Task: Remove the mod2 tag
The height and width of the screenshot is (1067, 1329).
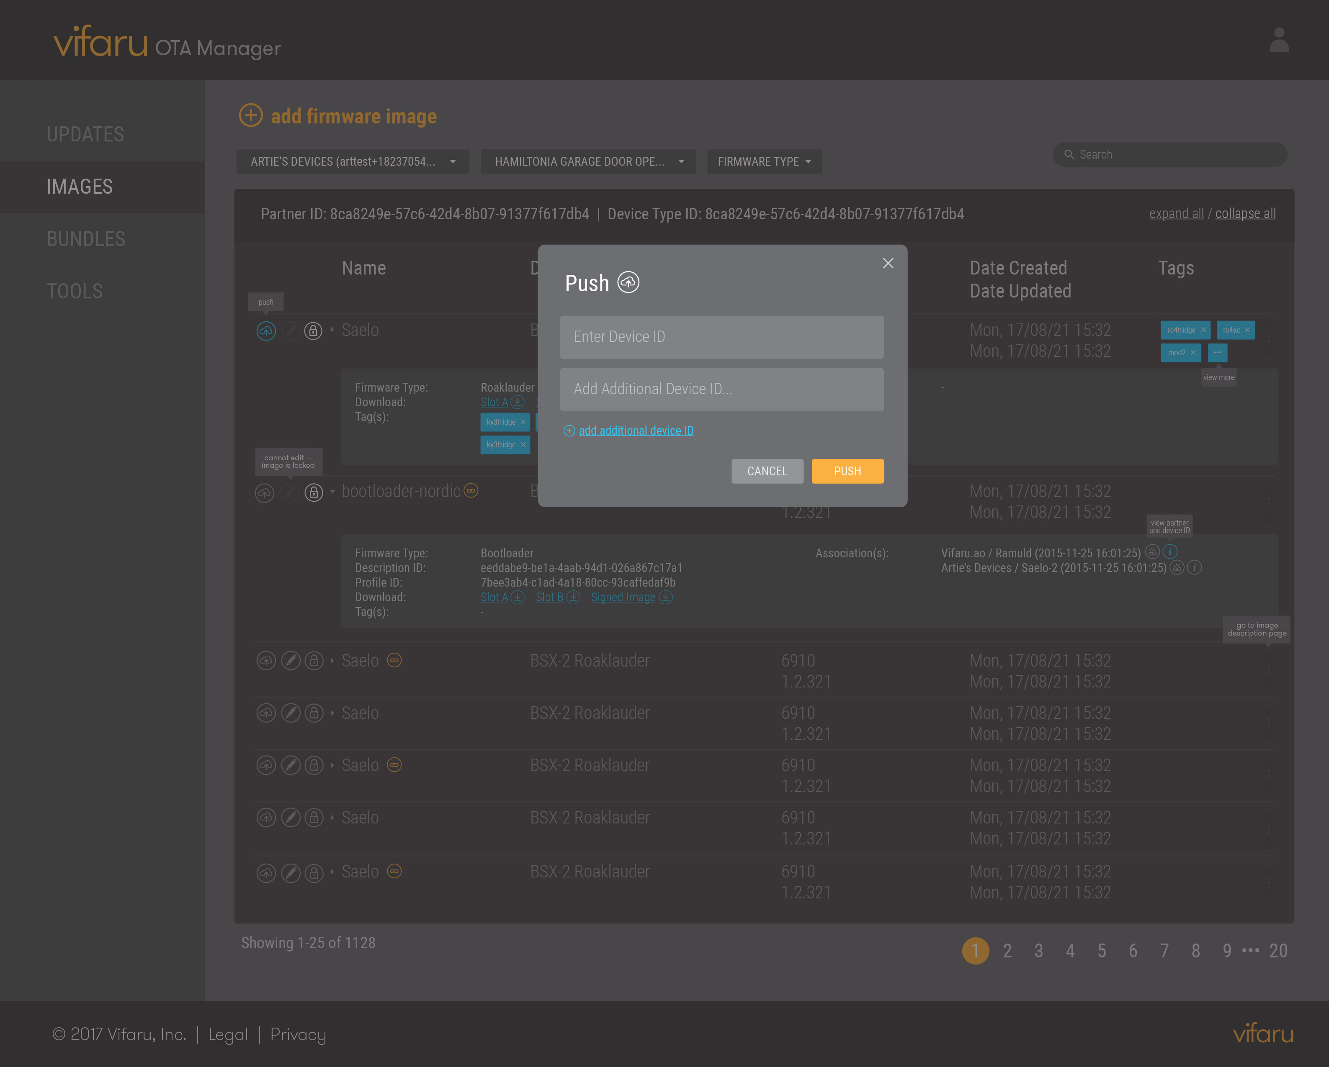Action: pos(1193,353)
